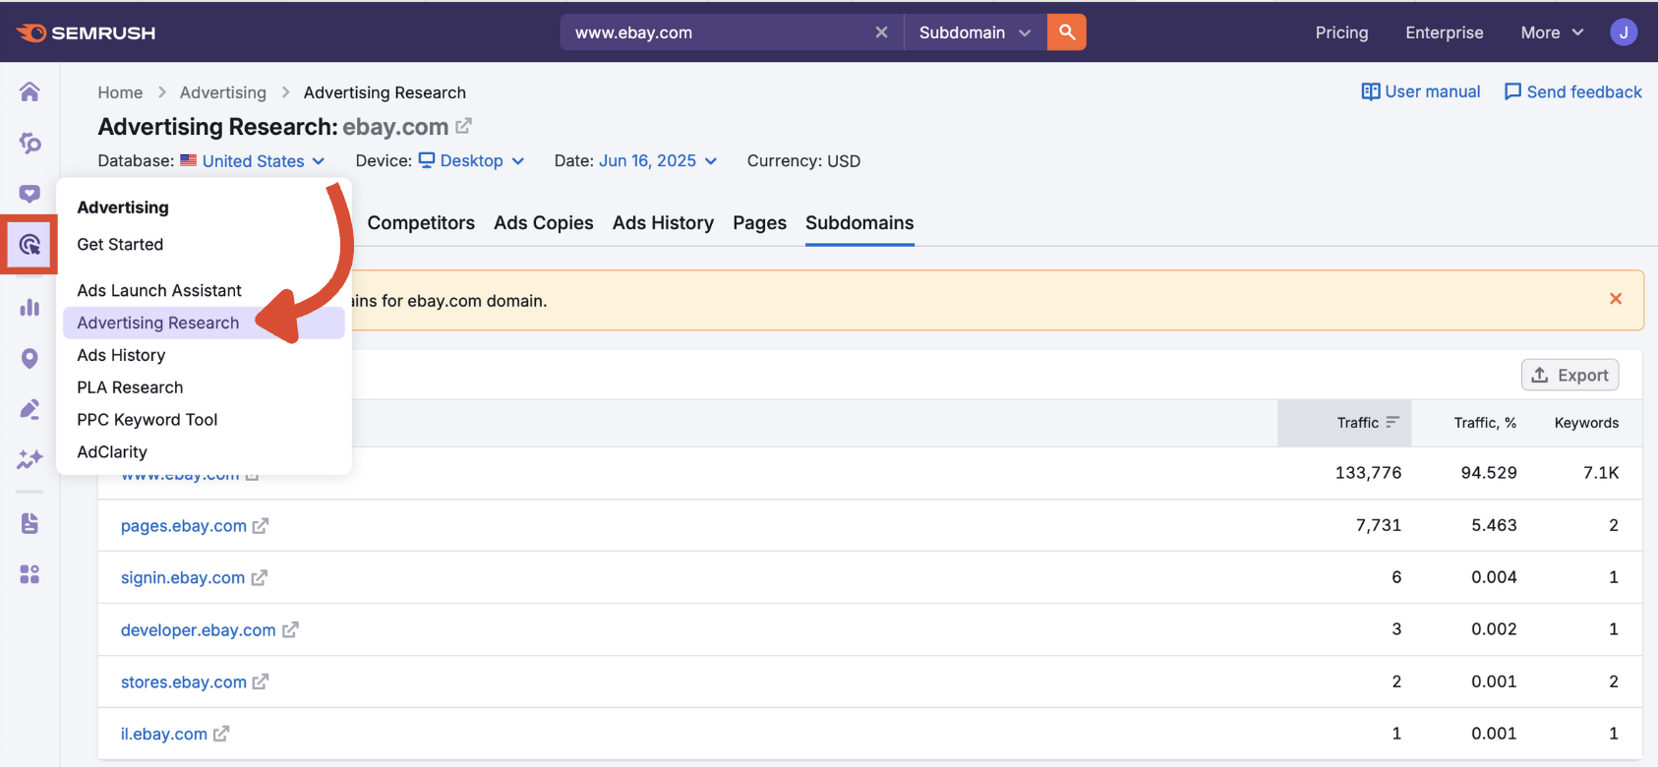Open the Enterprise page

click(1444, 32)
